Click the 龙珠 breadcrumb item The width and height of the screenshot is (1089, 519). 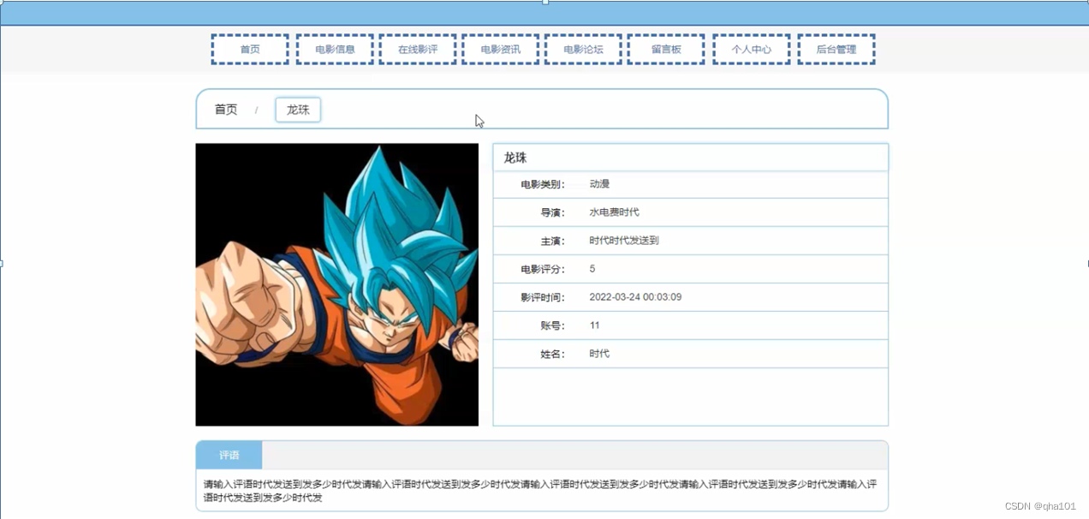[x=298, y=110]
